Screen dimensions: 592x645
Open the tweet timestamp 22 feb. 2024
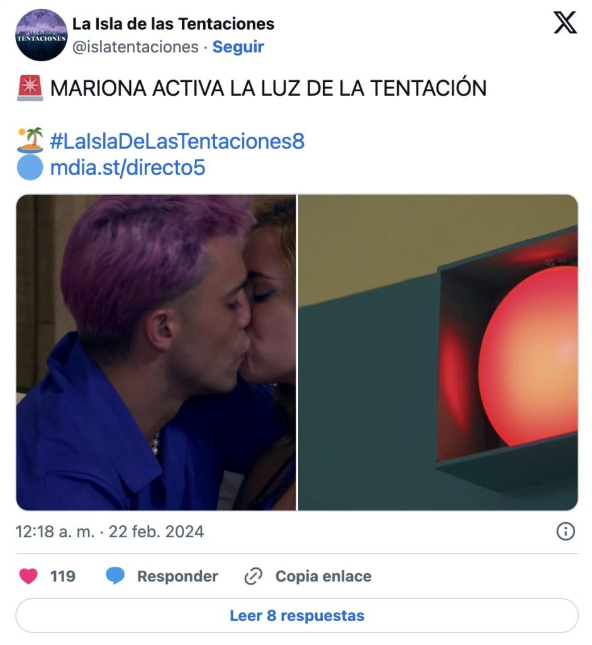pyautogui.click(x=109, y=532)
